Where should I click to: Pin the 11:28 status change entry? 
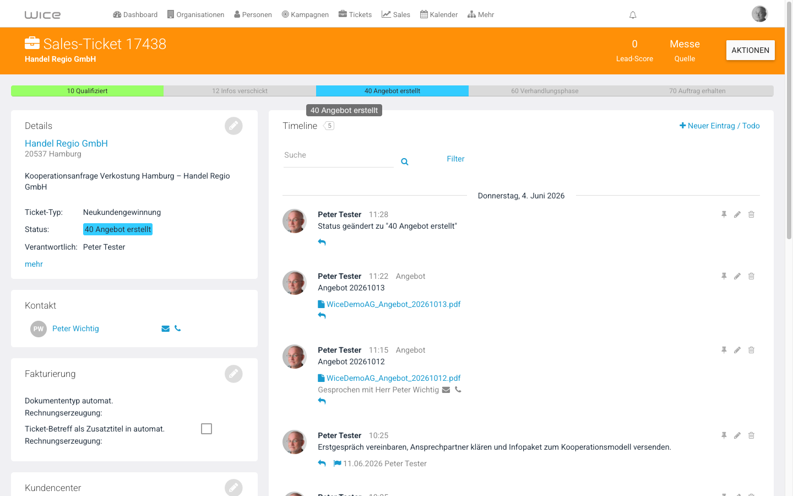tap(724, 214)
